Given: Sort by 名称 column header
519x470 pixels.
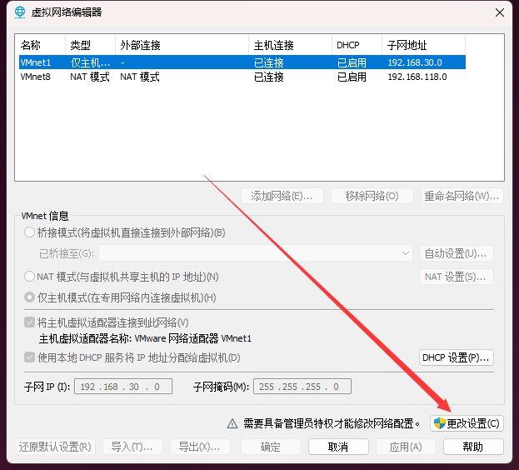Looking at the screenshot, I should [40, 45].
